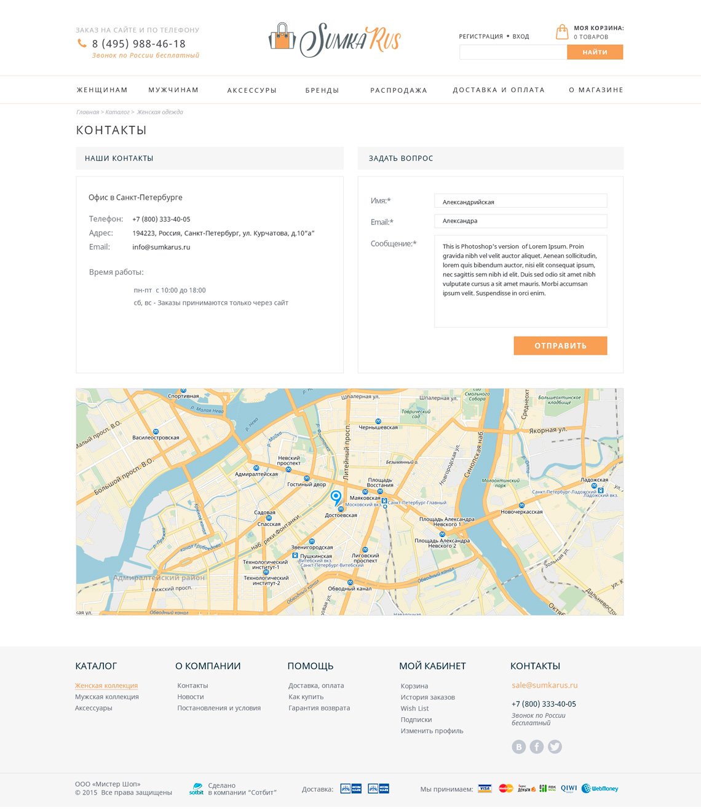Click the info@sumkarus.ru email address
Viewport: 701px width, 810px height.
pyautogui.click(x=161, y=247)
